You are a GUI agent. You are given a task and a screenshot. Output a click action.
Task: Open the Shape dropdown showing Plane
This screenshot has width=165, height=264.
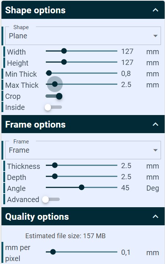coord(83,36)
